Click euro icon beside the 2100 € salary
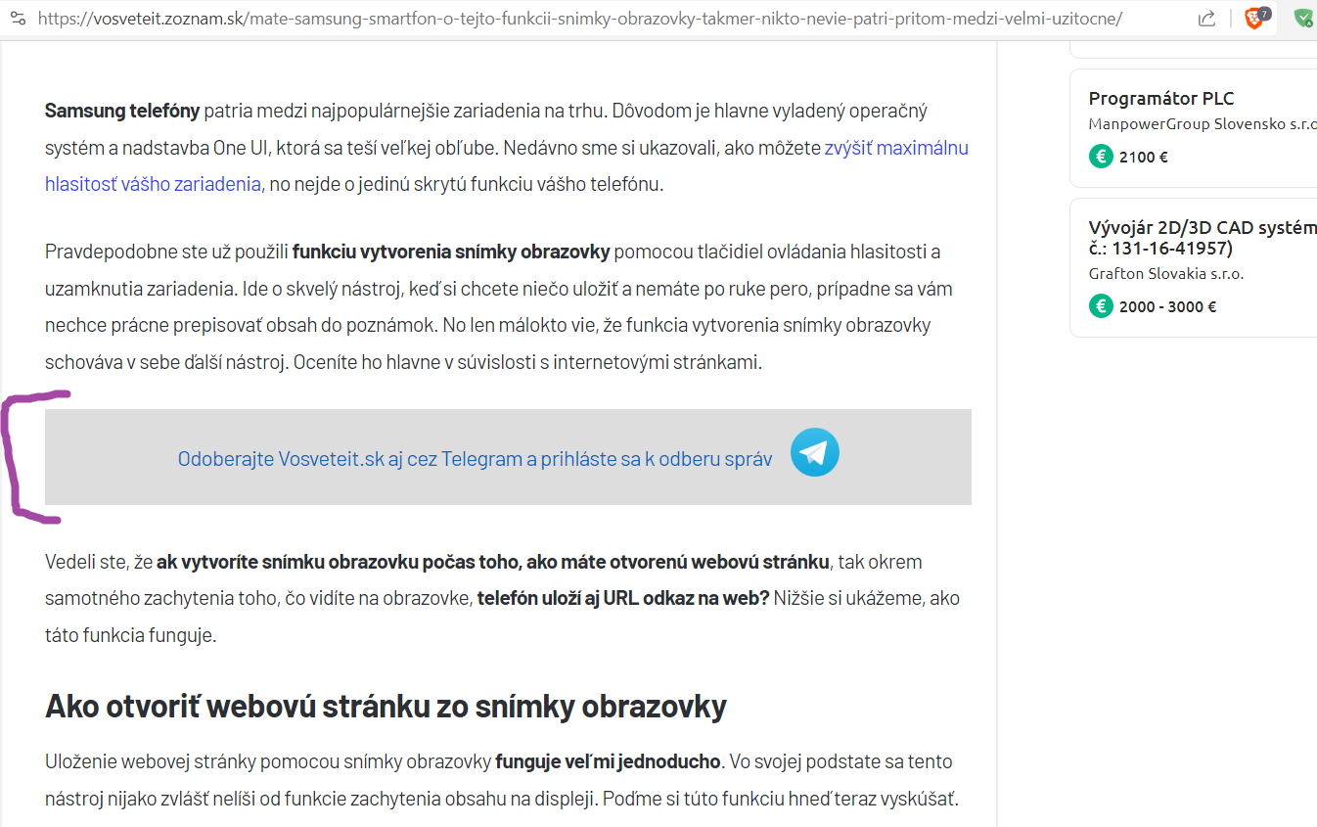This screenshot has width=1317, height=827. (1100, 156)
